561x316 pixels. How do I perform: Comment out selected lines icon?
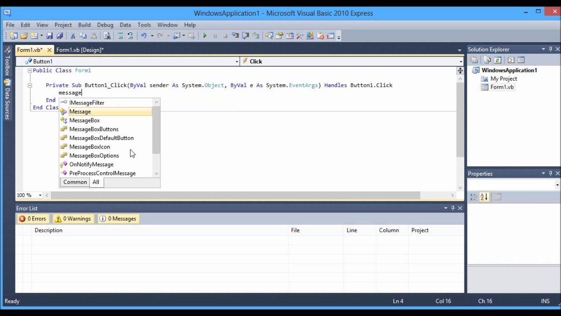pos(120,36)
